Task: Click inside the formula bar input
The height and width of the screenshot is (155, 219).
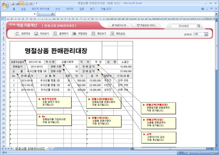Action: 135,14
